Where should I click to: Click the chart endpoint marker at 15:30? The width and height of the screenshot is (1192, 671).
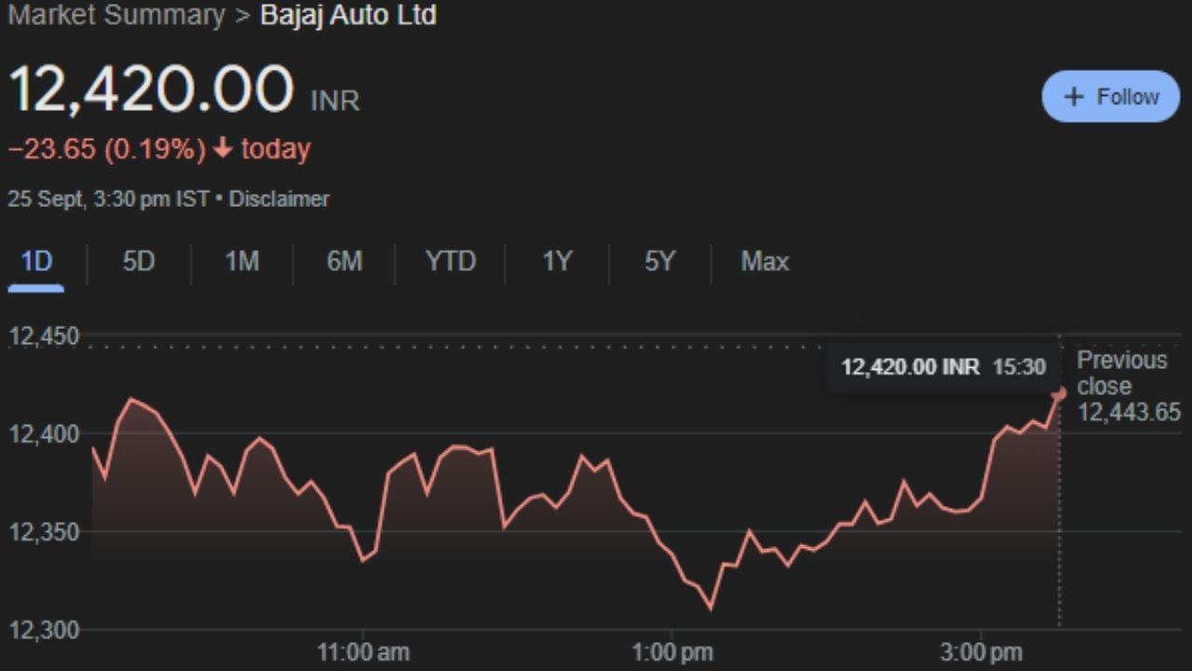tap(1059, 393)
